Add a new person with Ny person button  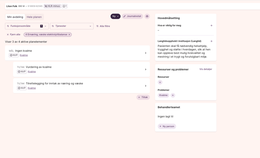tap(167, 126)
